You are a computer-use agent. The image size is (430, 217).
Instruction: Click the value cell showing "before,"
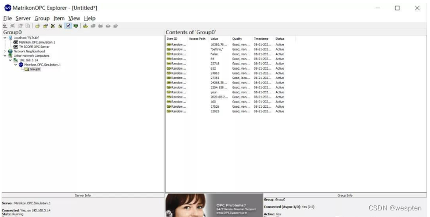click(x=217, y=49)
